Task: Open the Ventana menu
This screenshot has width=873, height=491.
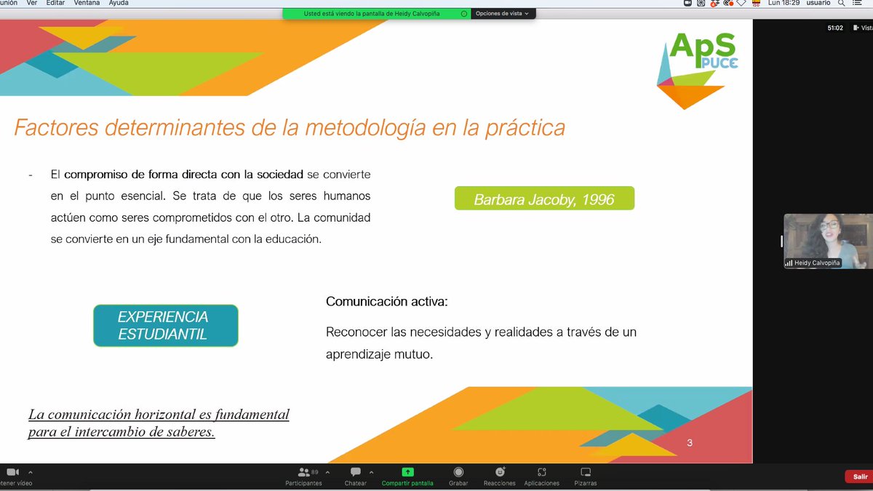Action: pyautogui.click(x=87, y=3)
